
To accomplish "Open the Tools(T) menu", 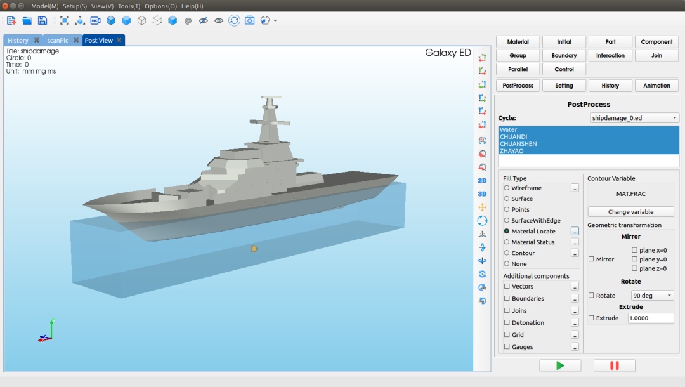I will point(129,6).
